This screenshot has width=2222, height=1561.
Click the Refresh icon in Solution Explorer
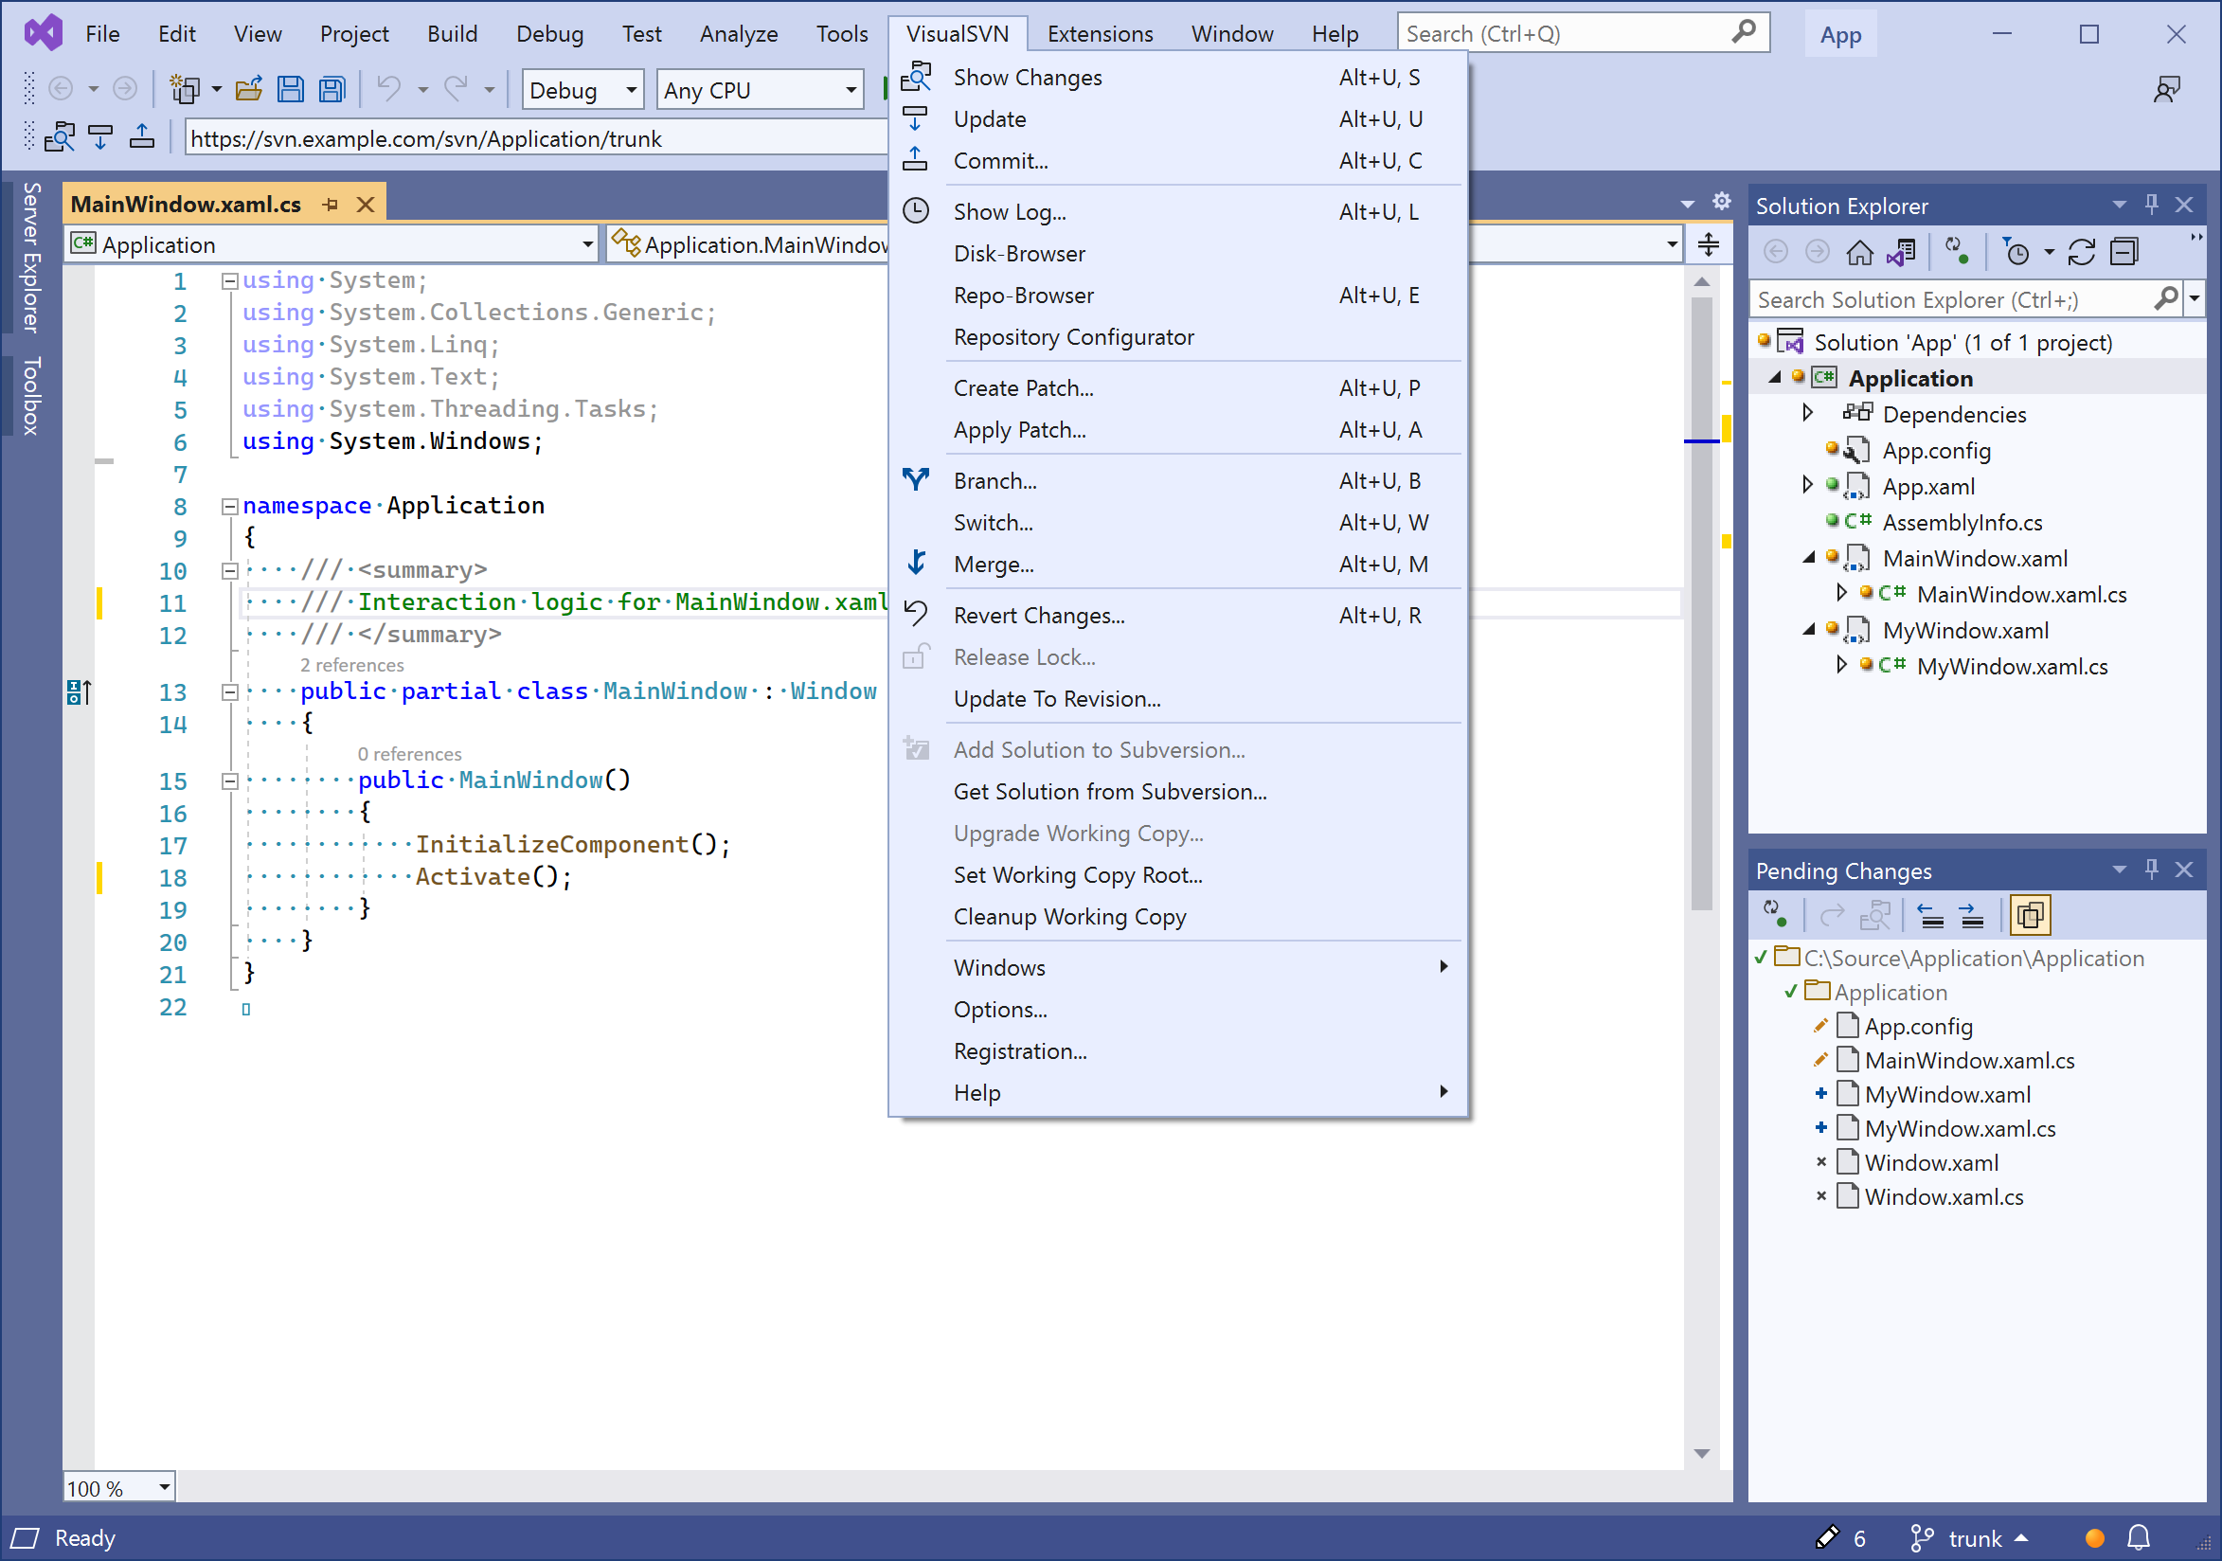(2082, 251)
